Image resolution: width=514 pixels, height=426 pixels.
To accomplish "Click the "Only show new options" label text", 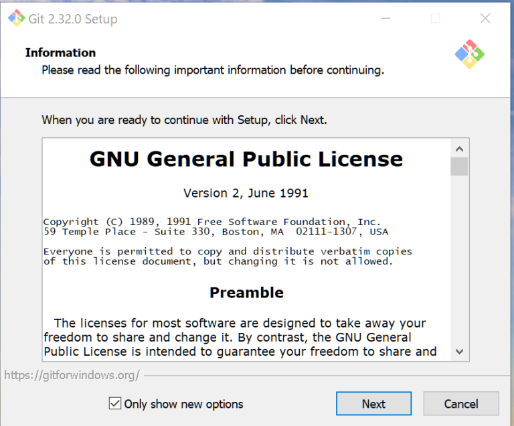I will point(183,404).
